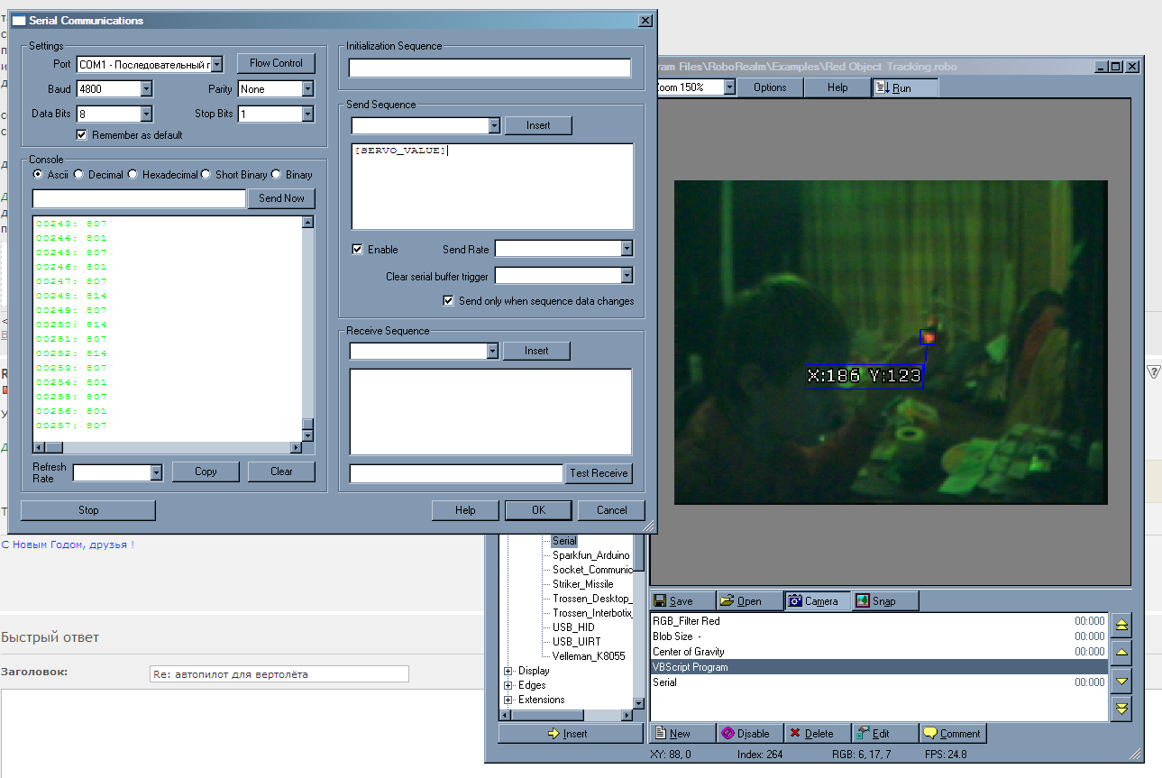Select USB_UIRT in the module tree
Screen dimensions: 1162x778
(577, 642)
